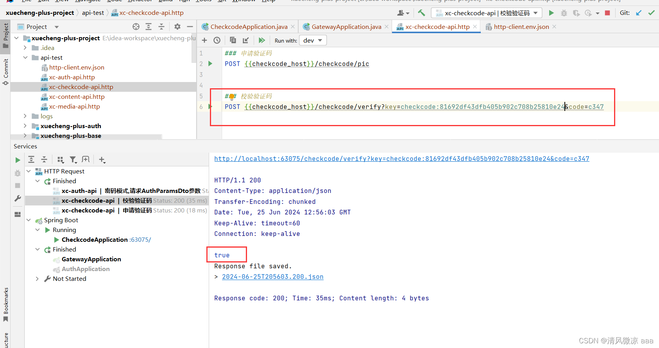Screen dimensions: 659x348
Task: Switch to xc-checkcode-api.http editor tab
Action: coord(437,27)
